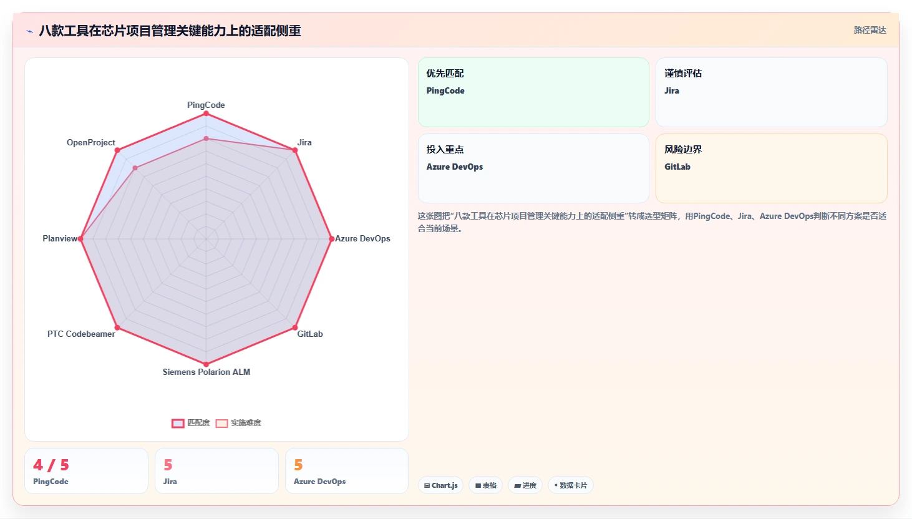Click the OpenProject axis label
The width and height of the screenshot is (912, 519).
[91, 142]
